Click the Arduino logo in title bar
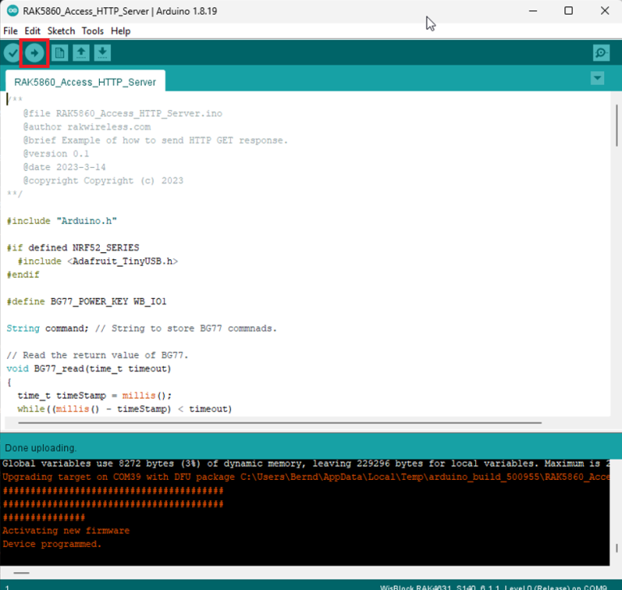 click(x=12, y=11)
